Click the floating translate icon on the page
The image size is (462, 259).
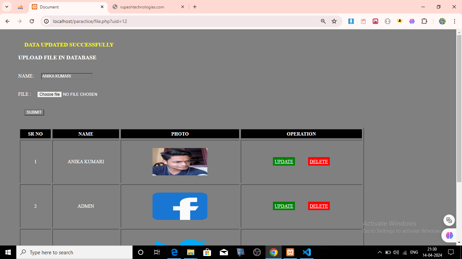point(449,220)
